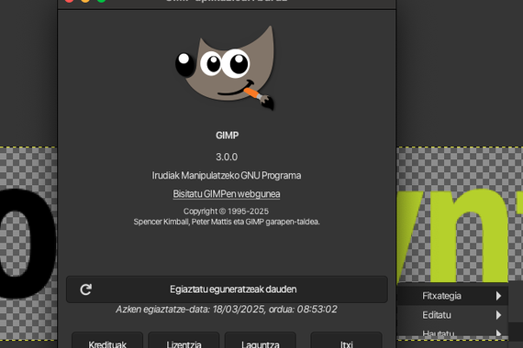
Task: Click Irudiak Manipulatzeko GNU Programa text
Action: (227, 176)
